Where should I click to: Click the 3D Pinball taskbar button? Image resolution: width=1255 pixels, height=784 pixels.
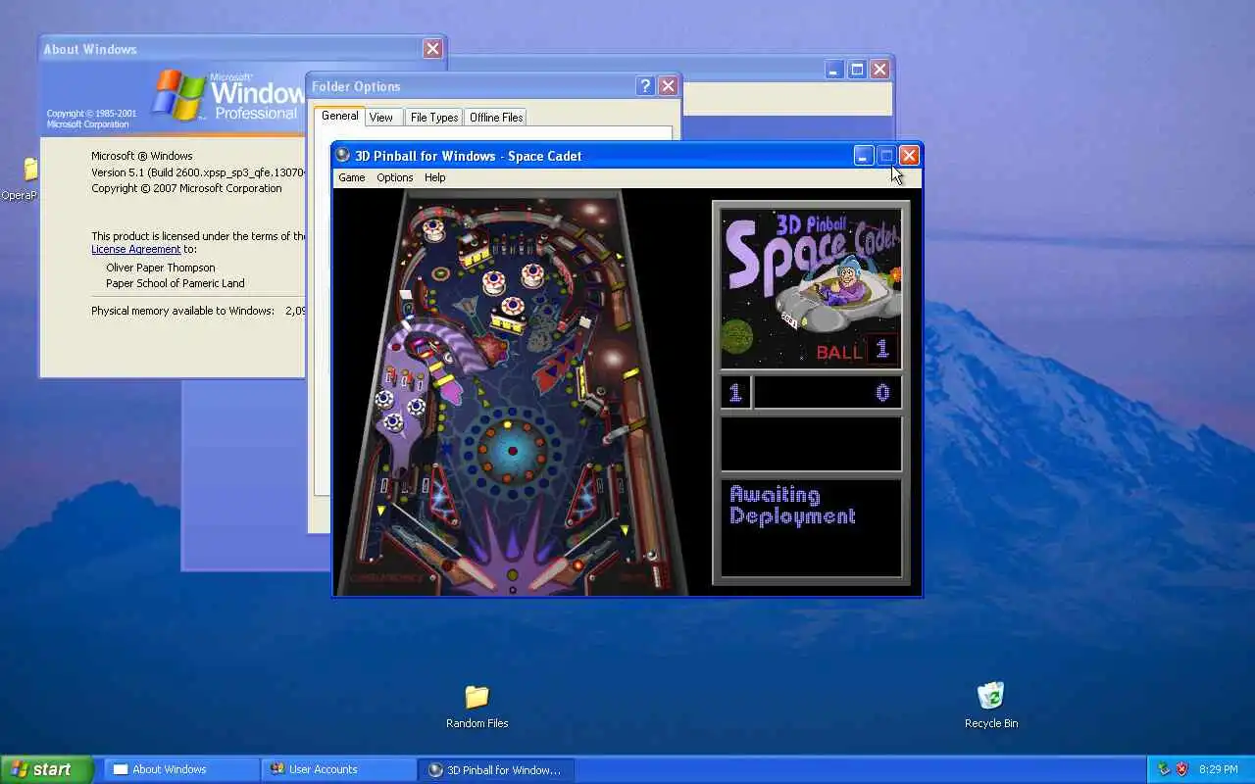[496, 769]
